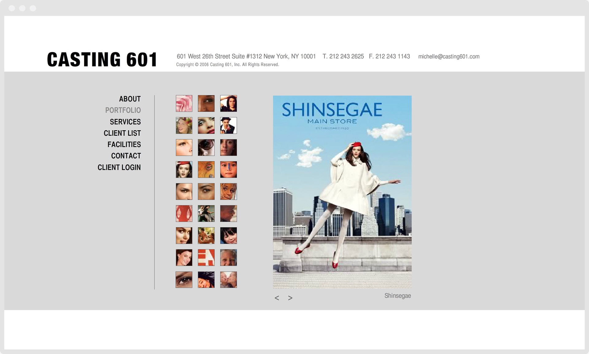Go to the Services section
This screenshot has width=589, height=354.
(125, 122)
